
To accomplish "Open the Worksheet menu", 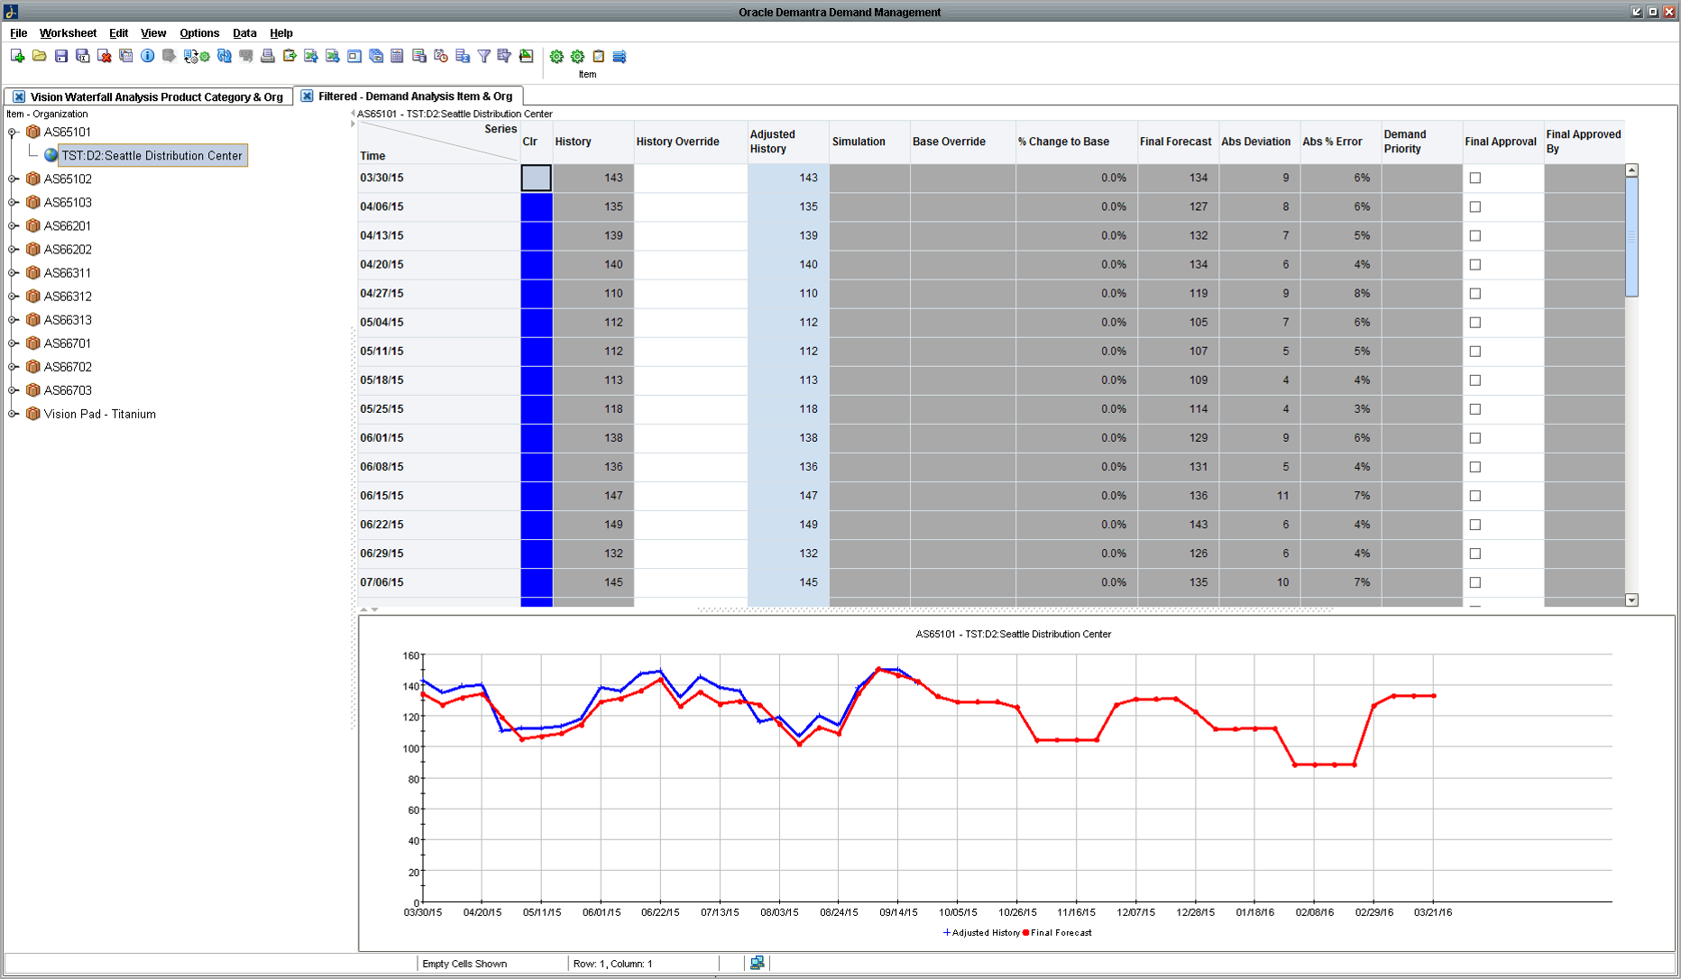I will (68, 33).
